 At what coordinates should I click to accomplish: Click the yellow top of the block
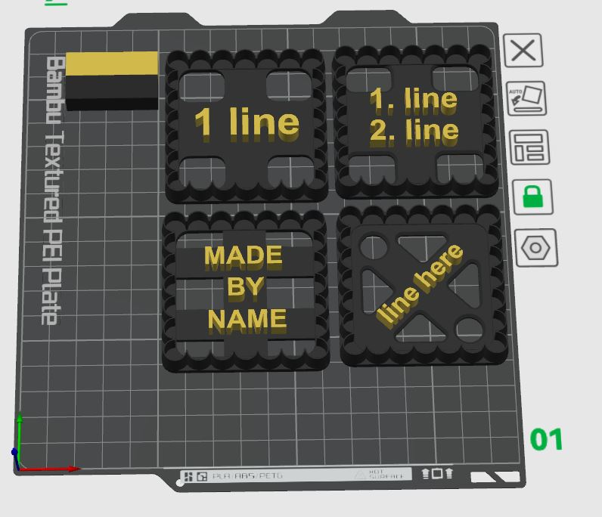click(x=112, y=63)
